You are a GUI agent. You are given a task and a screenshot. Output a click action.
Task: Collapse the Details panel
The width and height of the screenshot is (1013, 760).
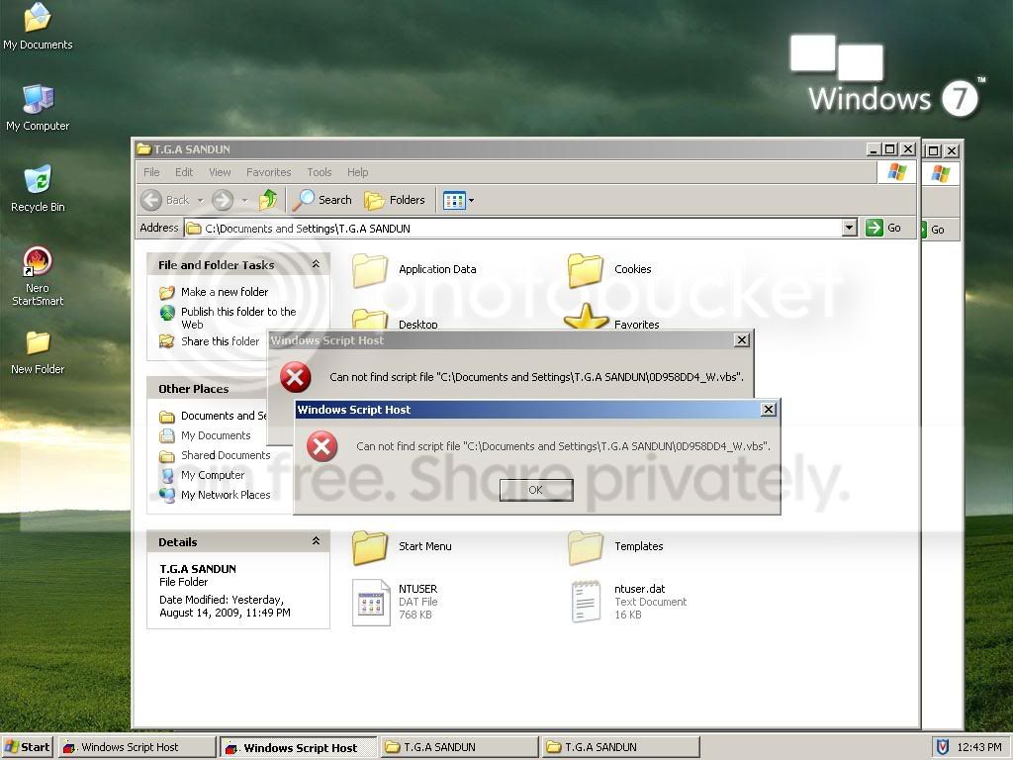tap(316, 541)
